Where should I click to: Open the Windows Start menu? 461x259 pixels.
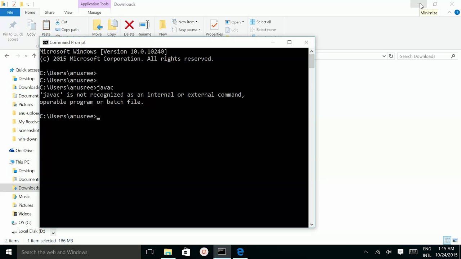9,252
